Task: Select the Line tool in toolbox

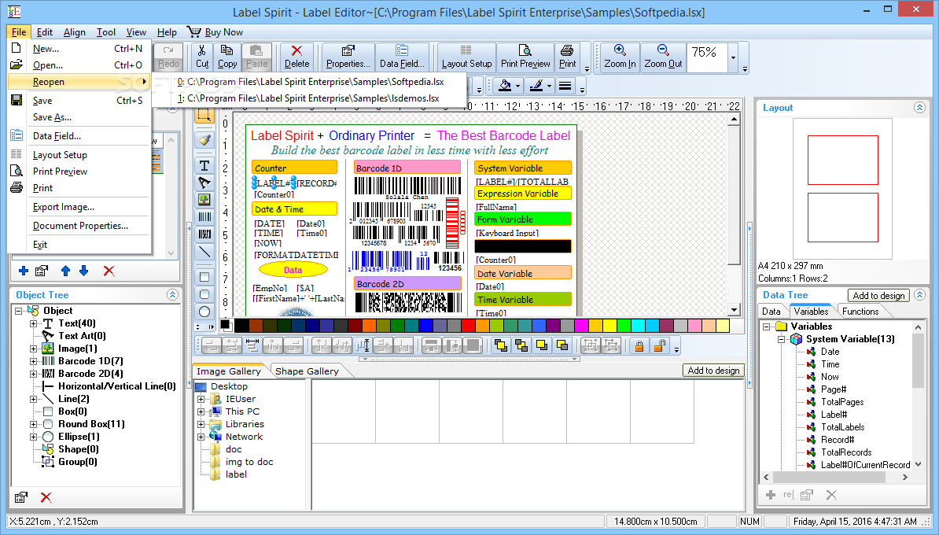Action: pyautogui.click(x=204, y=252)
